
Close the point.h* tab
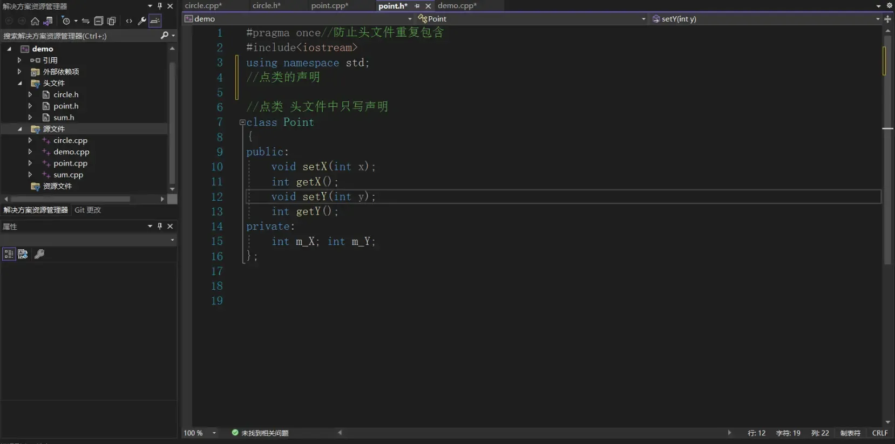[428, 6]
